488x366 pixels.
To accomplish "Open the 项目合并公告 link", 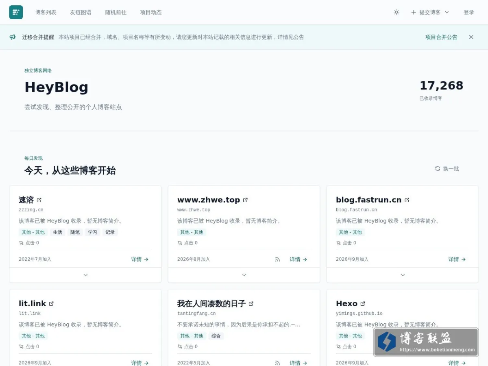I will pyautogui.click(x=441, y=37).
